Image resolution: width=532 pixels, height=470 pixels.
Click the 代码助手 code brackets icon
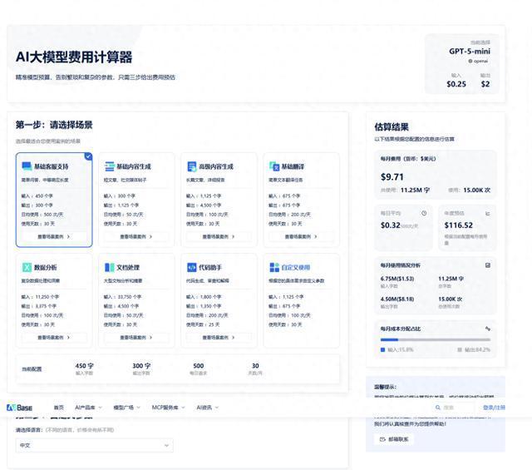click(192, 267)
